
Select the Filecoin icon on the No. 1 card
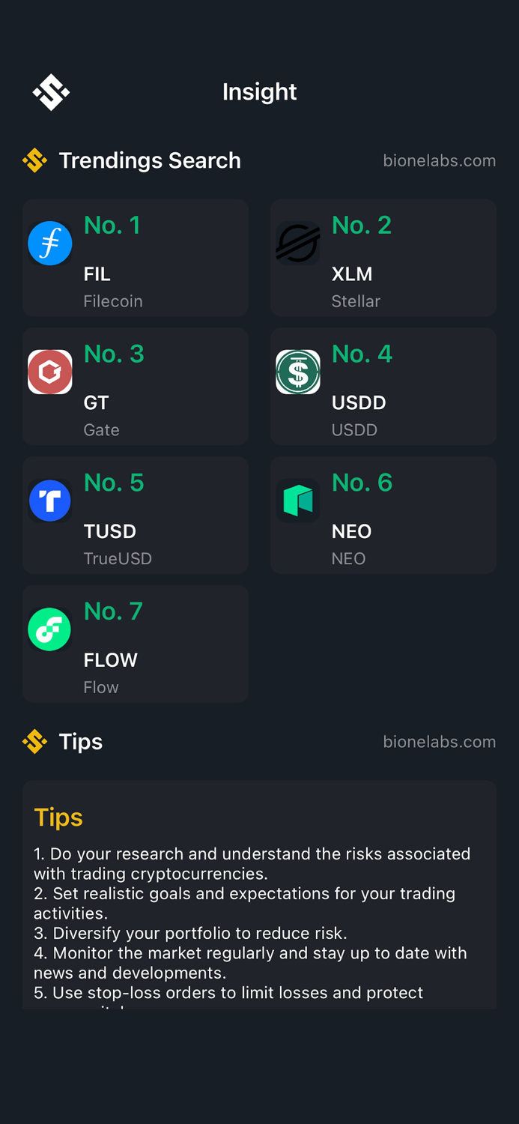pos(49,243)
